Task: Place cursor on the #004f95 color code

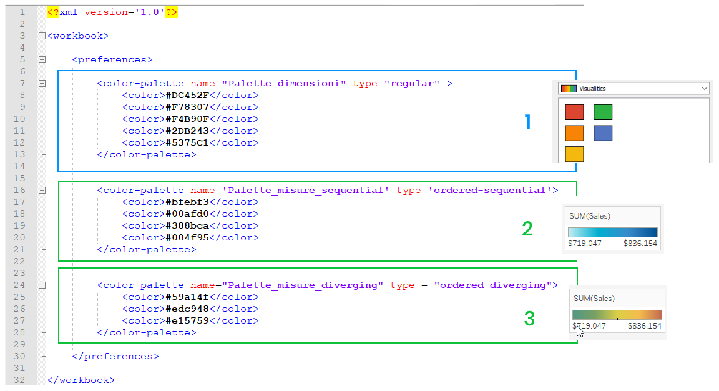Action: pyautogui.click(x=187, y=238)
